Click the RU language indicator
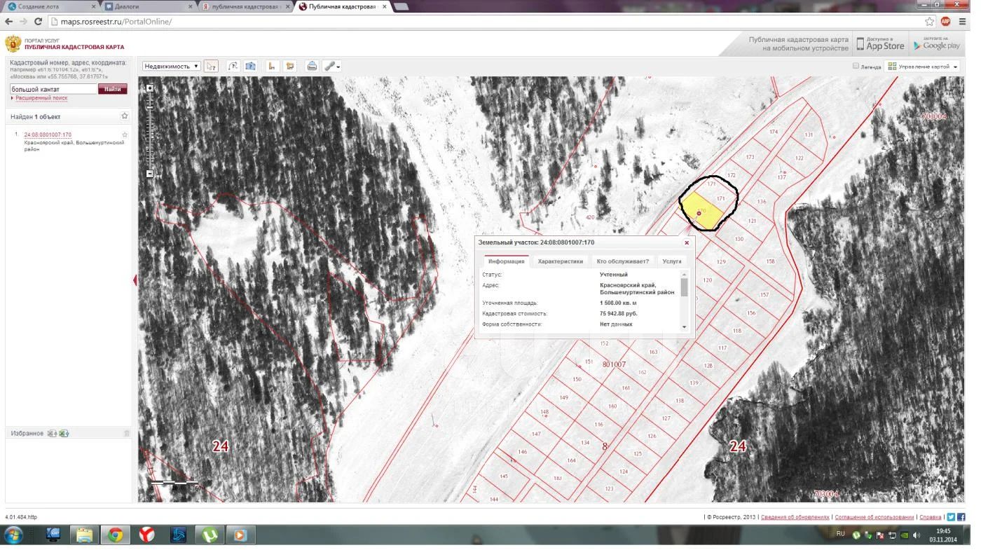Viewport: 981px width, 557px height. click(x=840, y=534)
